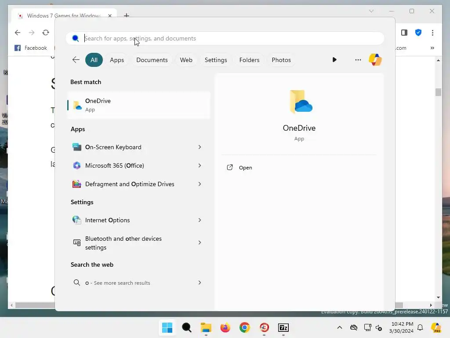Click the Internet Options icon
Screen dimensions: 450x338
coord(76,220)
